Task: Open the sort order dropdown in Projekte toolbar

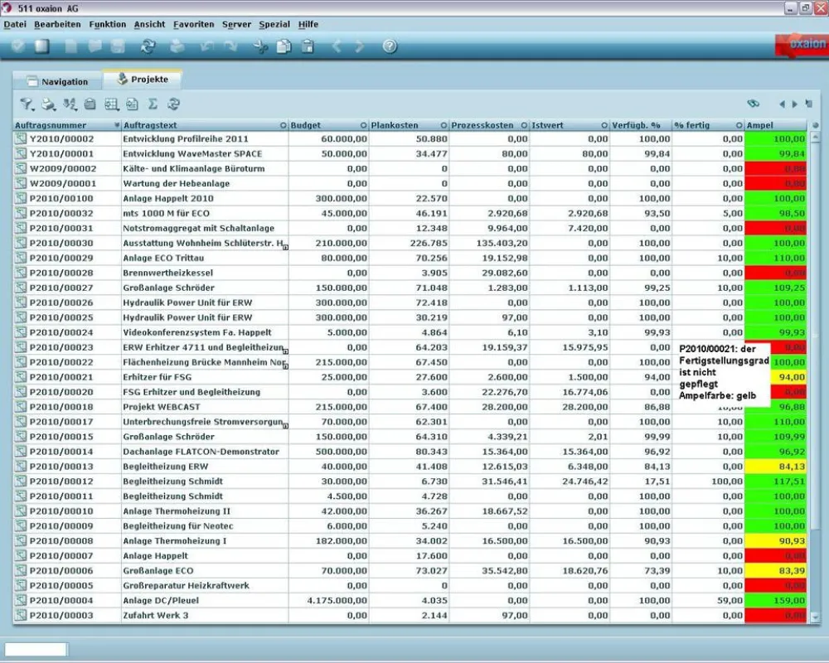Action: [x=70, y=104]
